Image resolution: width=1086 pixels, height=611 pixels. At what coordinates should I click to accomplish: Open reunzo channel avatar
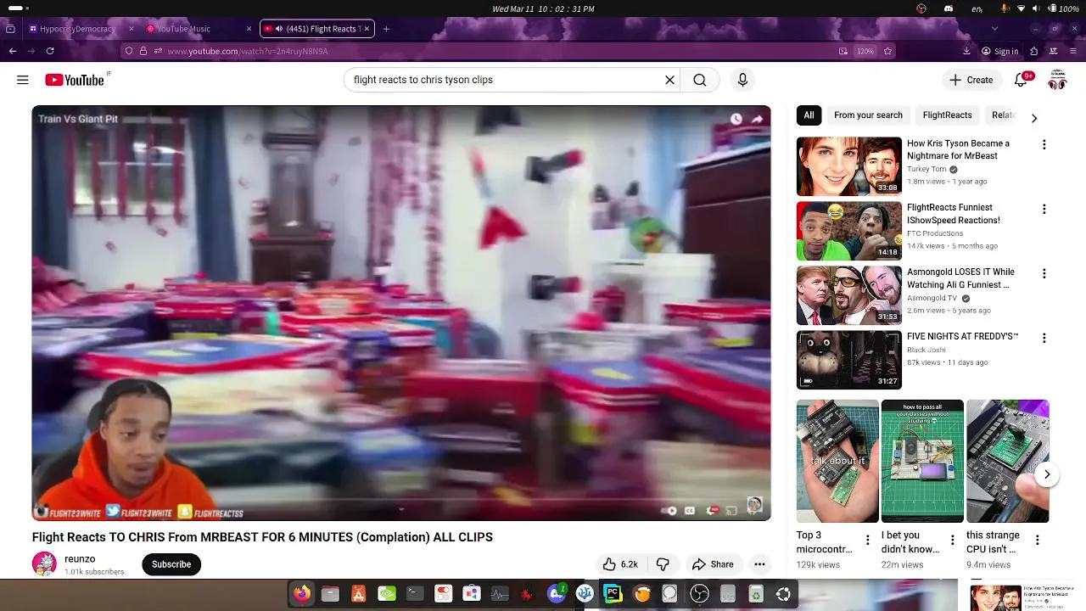tap(44, 564)
